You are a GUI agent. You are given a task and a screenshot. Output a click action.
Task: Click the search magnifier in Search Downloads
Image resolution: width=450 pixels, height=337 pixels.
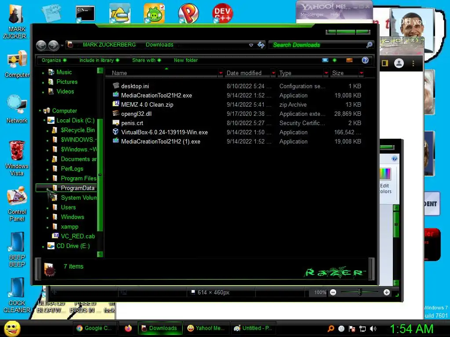369,45
